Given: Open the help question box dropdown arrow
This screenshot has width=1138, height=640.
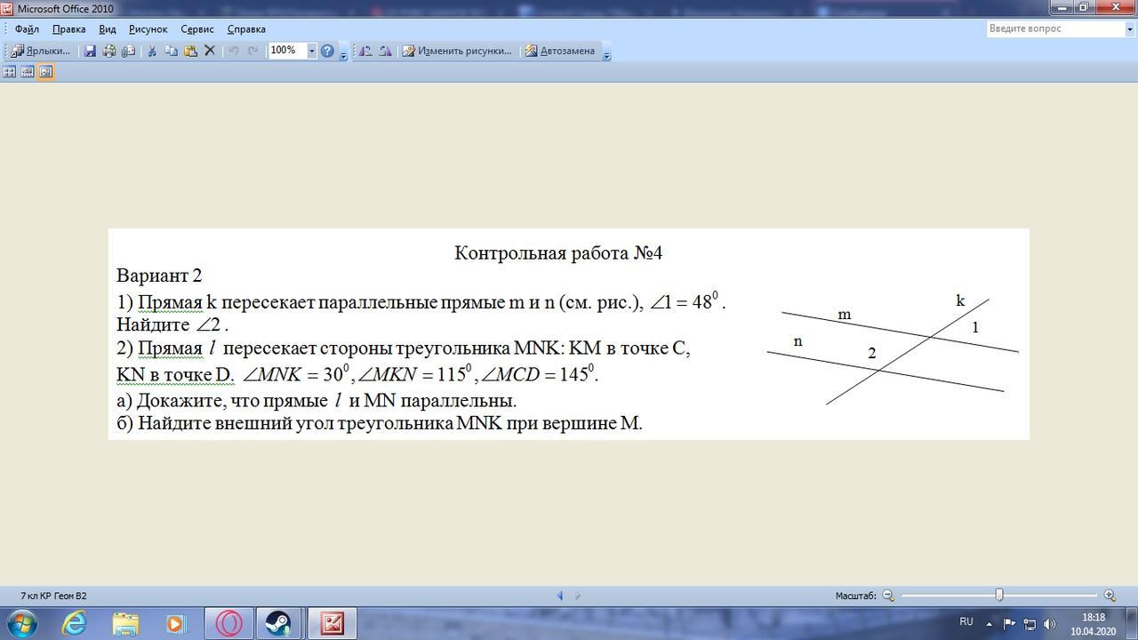Looking at the screenshot, I should click(1129, 28).
